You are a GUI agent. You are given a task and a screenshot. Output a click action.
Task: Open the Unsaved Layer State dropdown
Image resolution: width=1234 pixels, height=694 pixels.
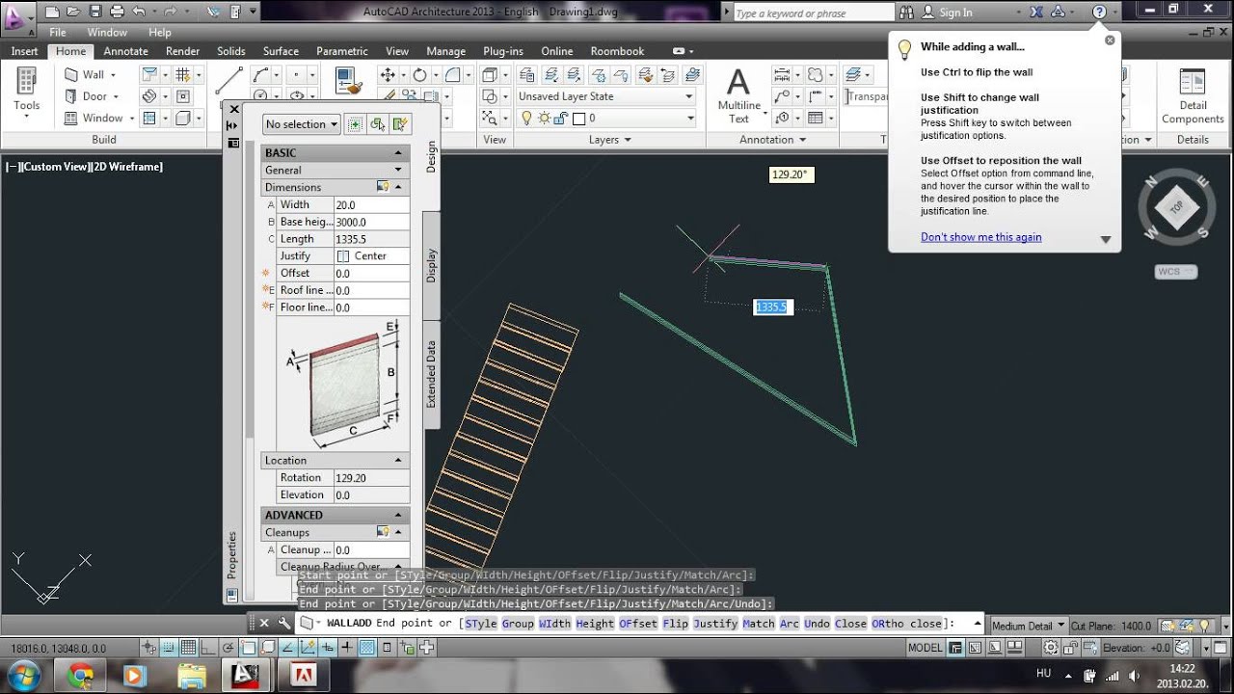tap(605, 96)
